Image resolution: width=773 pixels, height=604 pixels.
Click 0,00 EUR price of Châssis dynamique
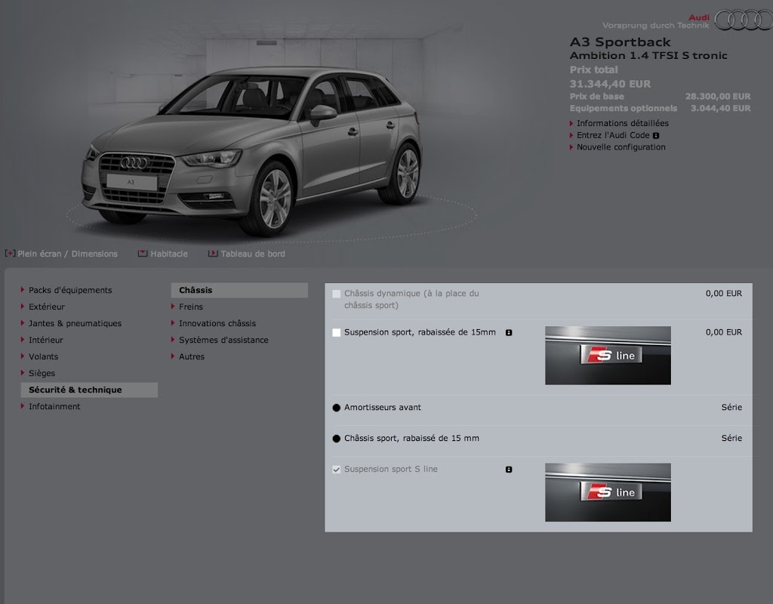pyautogui.click(x=724, y=294)
